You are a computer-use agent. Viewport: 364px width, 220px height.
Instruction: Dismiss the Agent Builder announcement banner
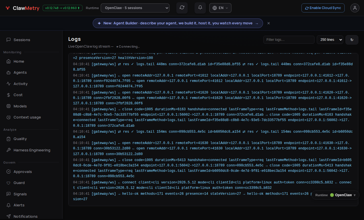pos(268,23)
